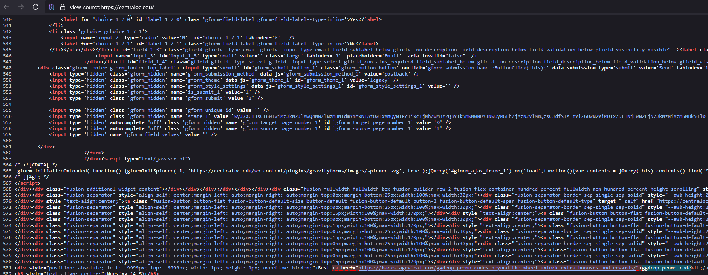Click the placeholder 'Email' attribute value
The image size is (708, 275).
[x=391, y=56]
